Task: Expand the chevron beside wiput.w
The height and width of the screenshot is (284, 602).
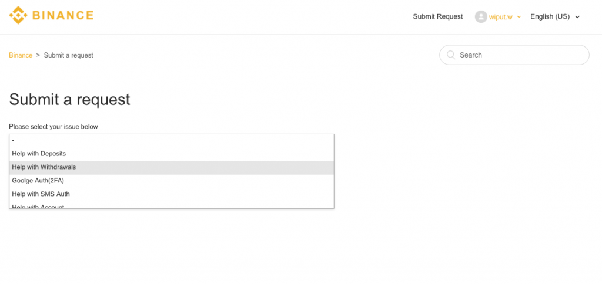Action: (519, 17)
